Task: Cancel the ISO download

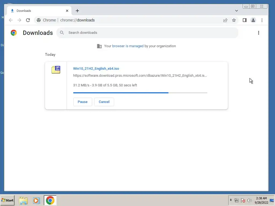Action: [x=104, y=102]
